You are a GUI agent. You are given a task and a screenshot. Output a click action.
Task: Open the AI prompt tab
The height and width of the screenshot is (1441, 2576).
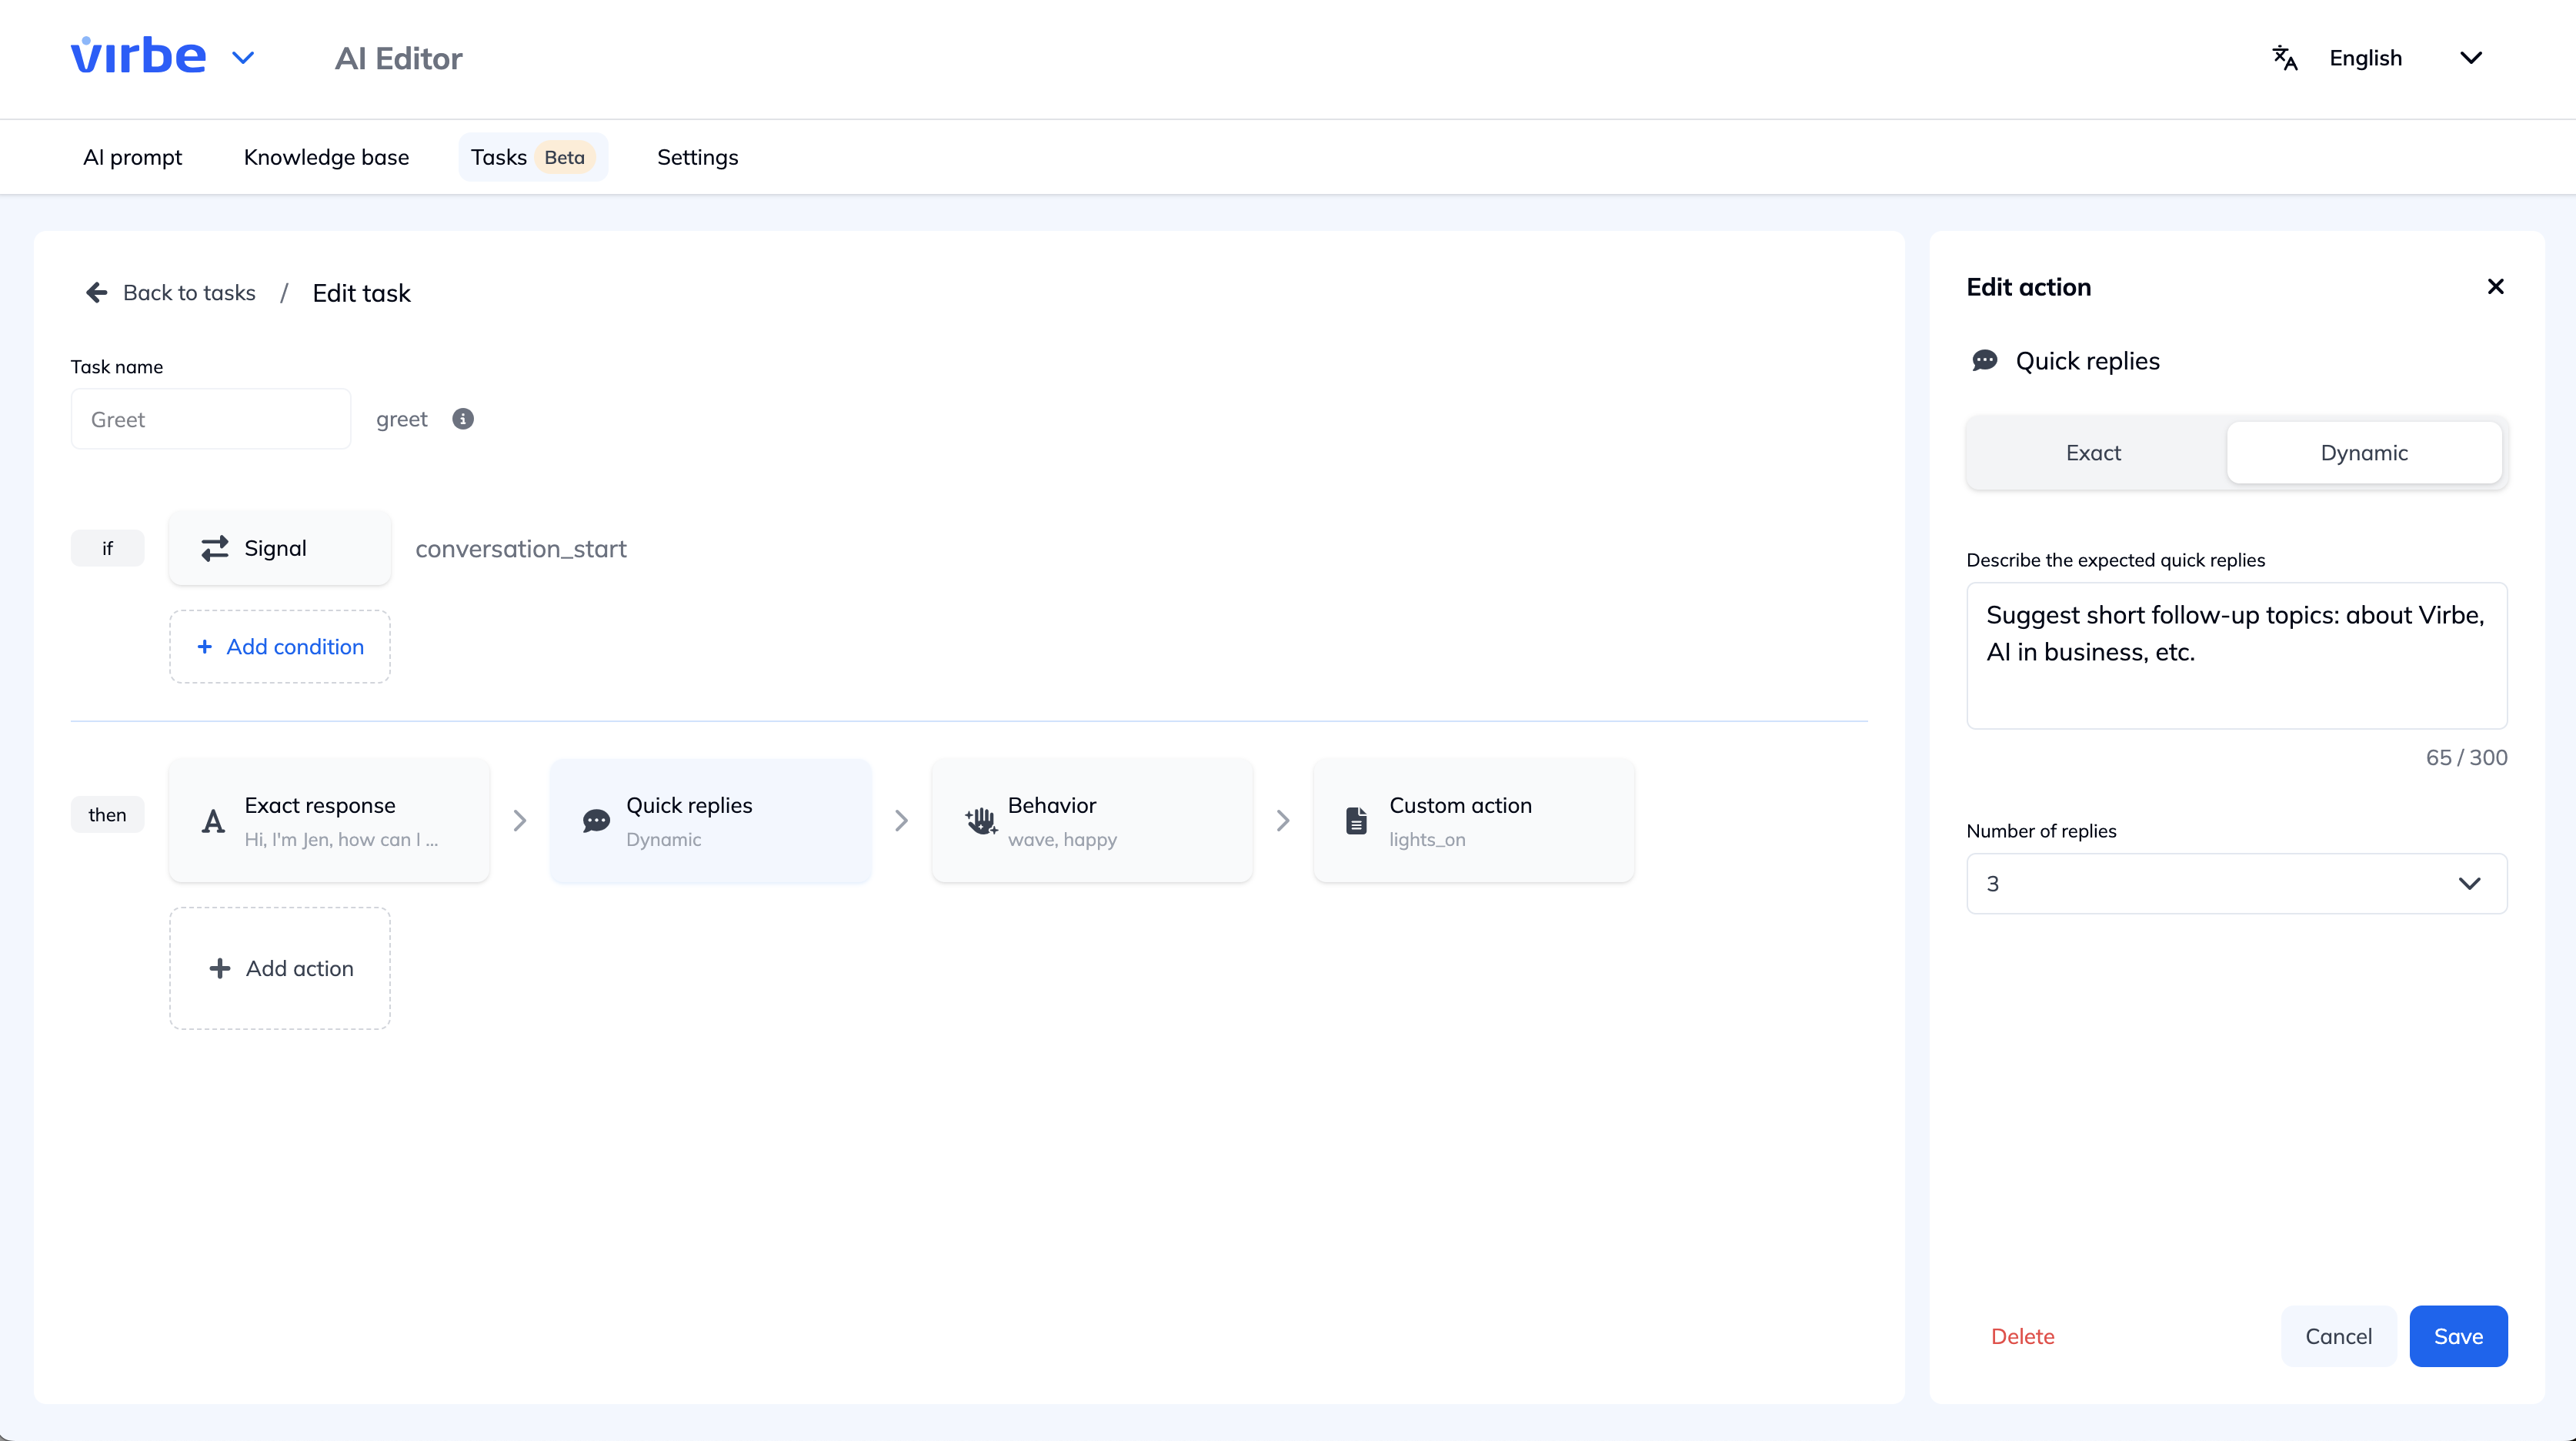tap(132, 156)
